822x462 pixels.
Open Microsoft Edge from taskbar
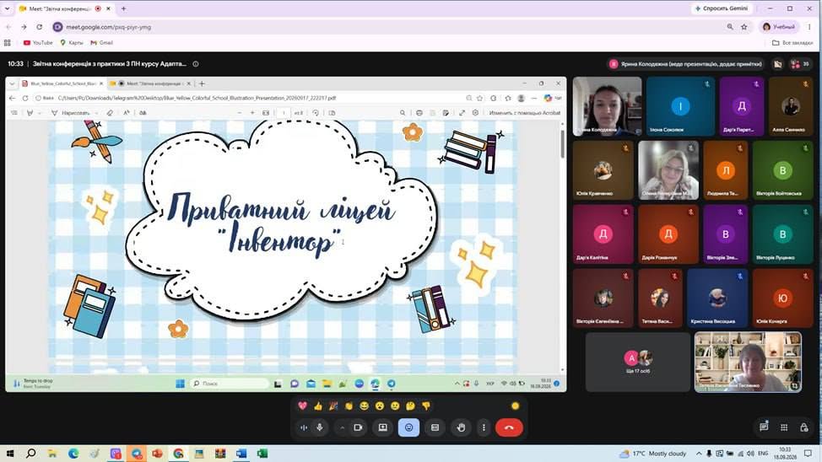coord(73,453)
